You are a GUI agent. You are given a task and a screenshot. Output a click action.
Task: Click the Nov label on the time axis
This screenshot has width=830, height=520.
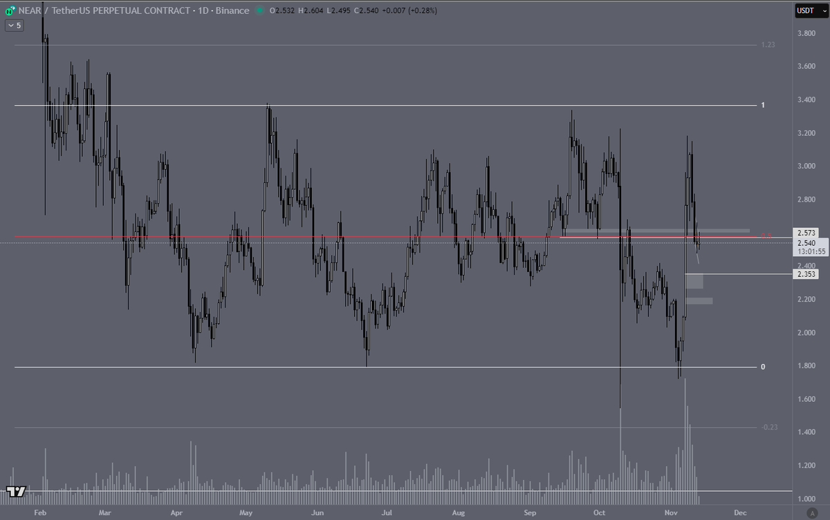[x=672, y=513]
